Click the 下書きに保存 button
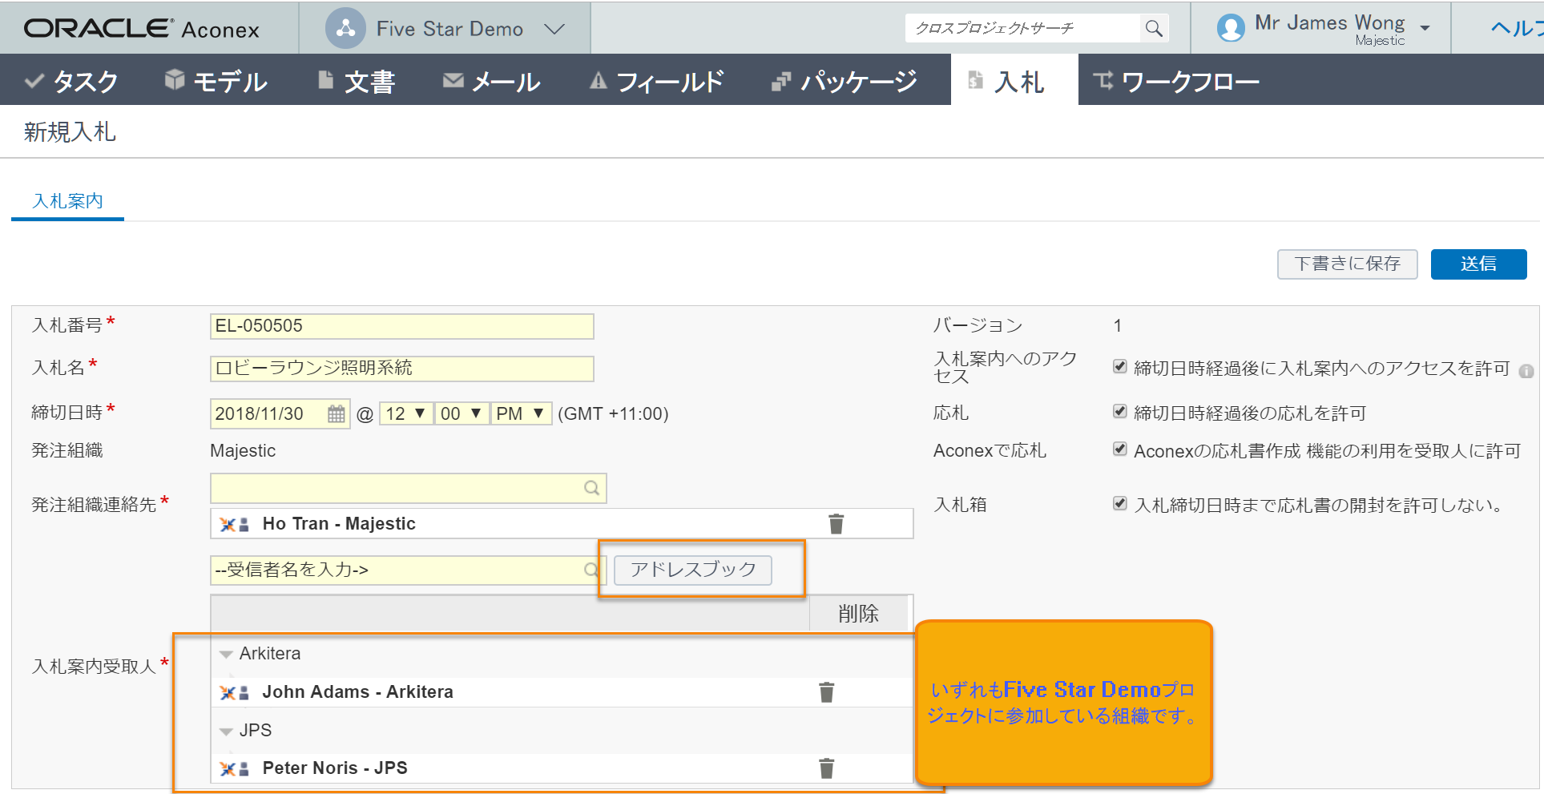 (1347, 264)
